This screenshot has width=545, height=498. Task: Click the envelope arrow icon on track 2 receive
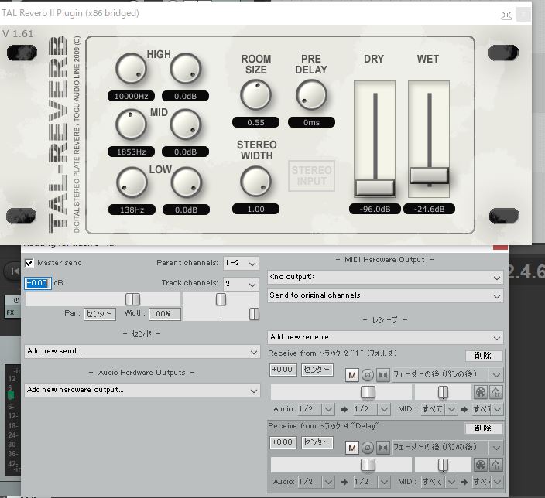pyautogui.click(x=495, y=392)
